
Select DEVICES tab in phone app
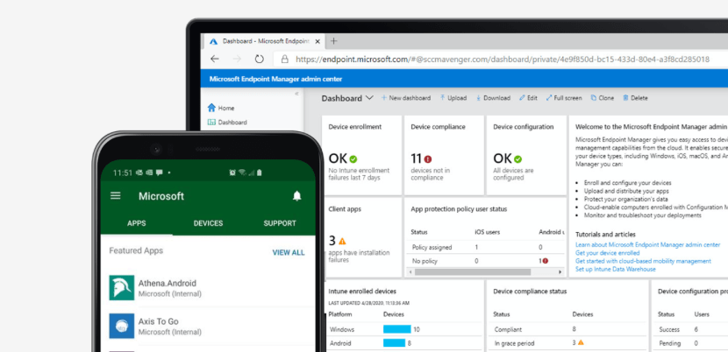pyautogui.click(x=208, y=223)
